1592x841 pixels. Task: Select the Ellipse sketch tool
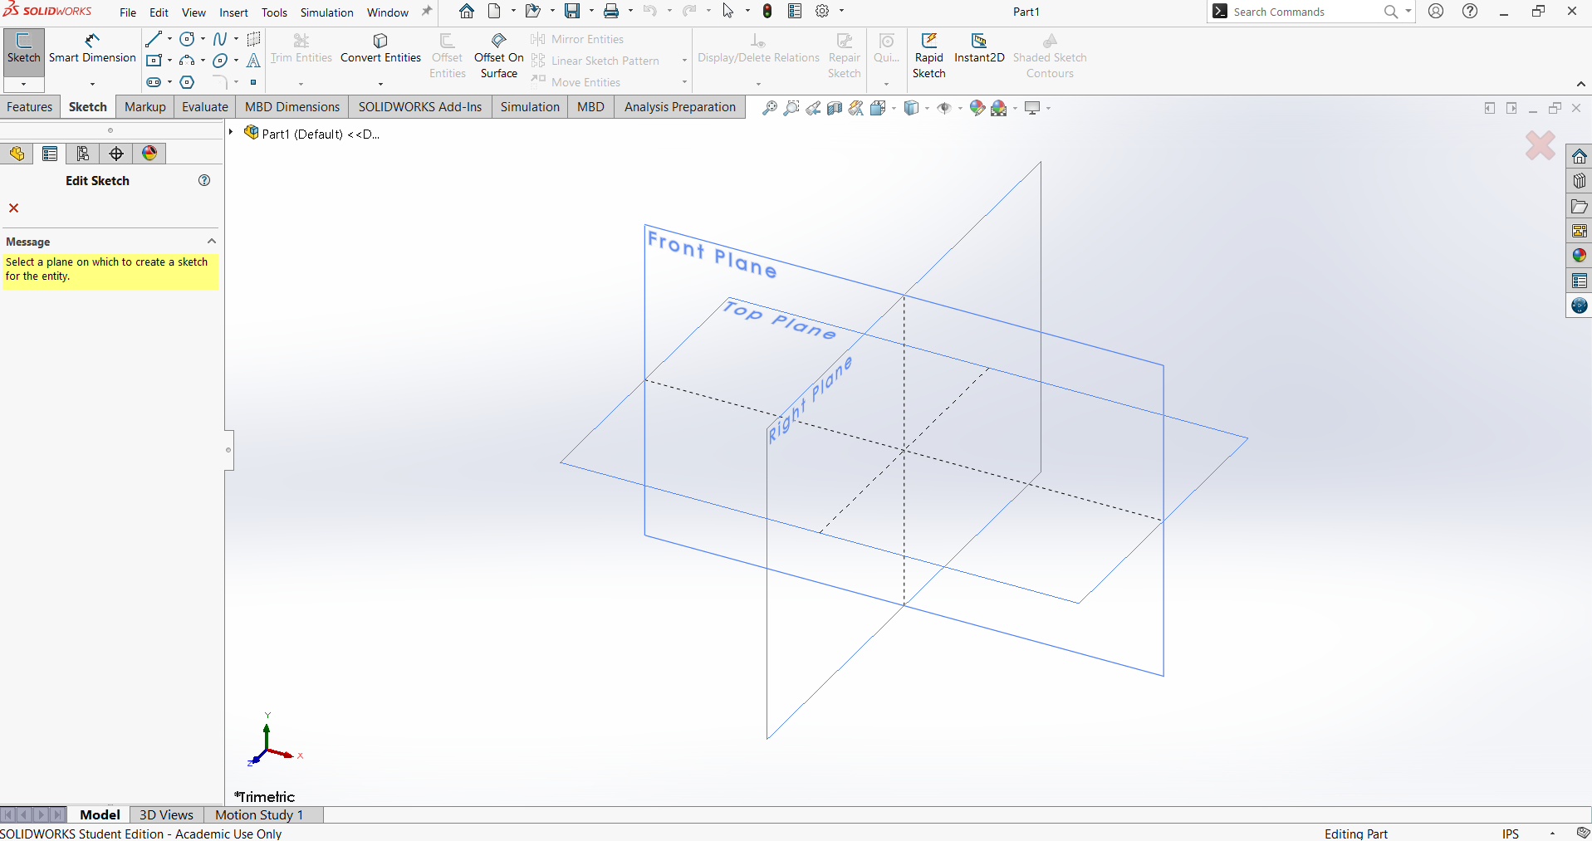(x=220, y=61)
